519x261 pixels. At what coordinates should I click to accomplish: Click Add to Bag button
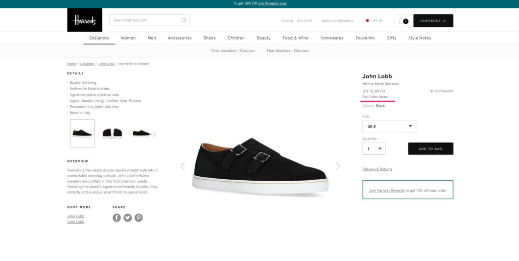click(x=431, y=149)
